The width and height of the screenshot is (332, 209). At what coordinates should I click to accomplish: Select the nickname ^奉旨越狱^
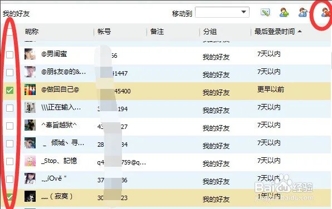click(x=58, y=125)
